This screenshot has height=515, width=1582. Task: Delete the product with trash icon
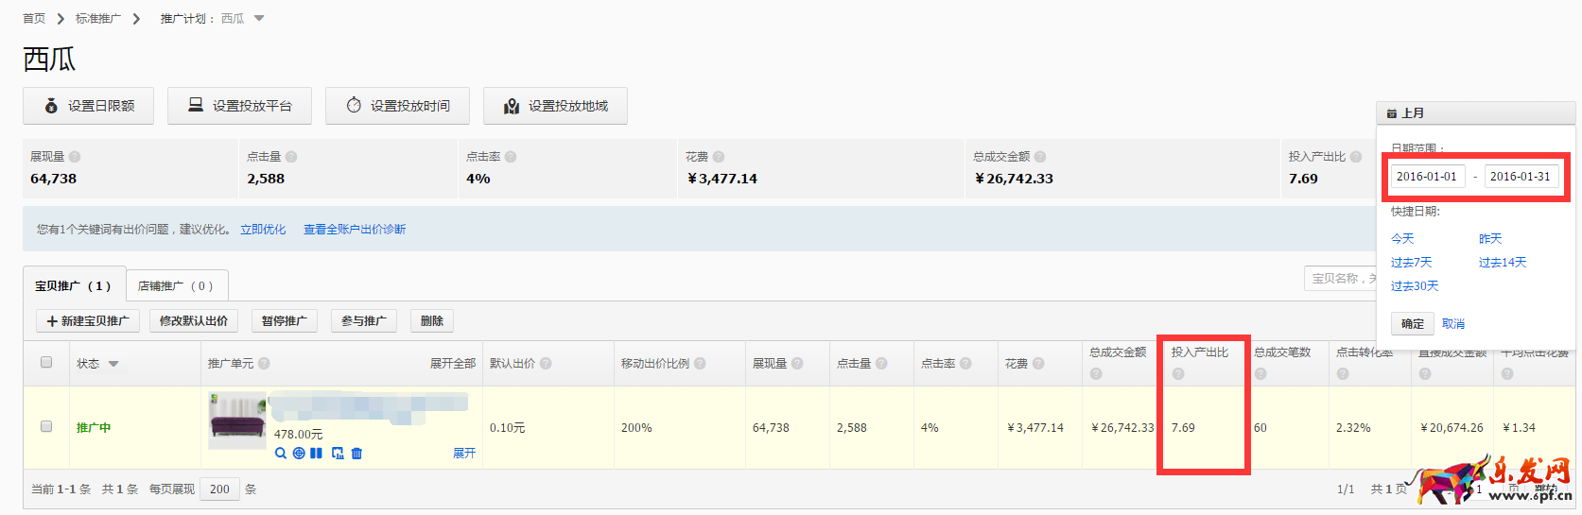(356, 454)
